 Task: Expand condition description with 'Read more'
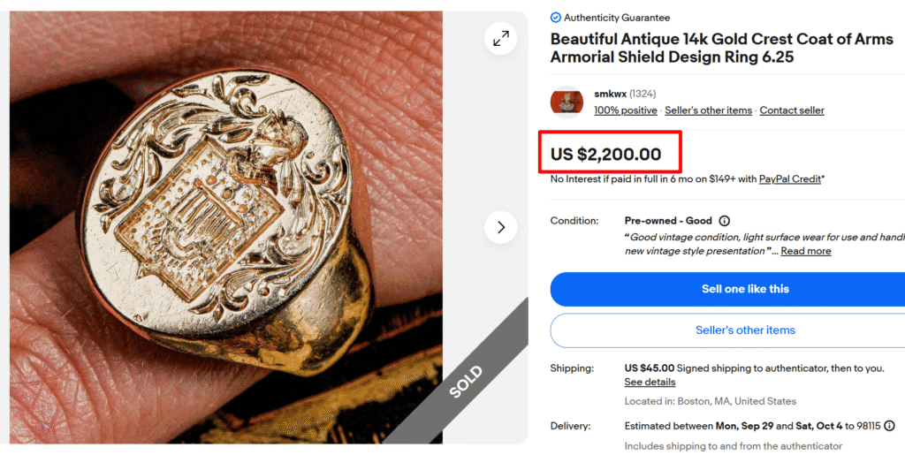[x=806, y=251]
